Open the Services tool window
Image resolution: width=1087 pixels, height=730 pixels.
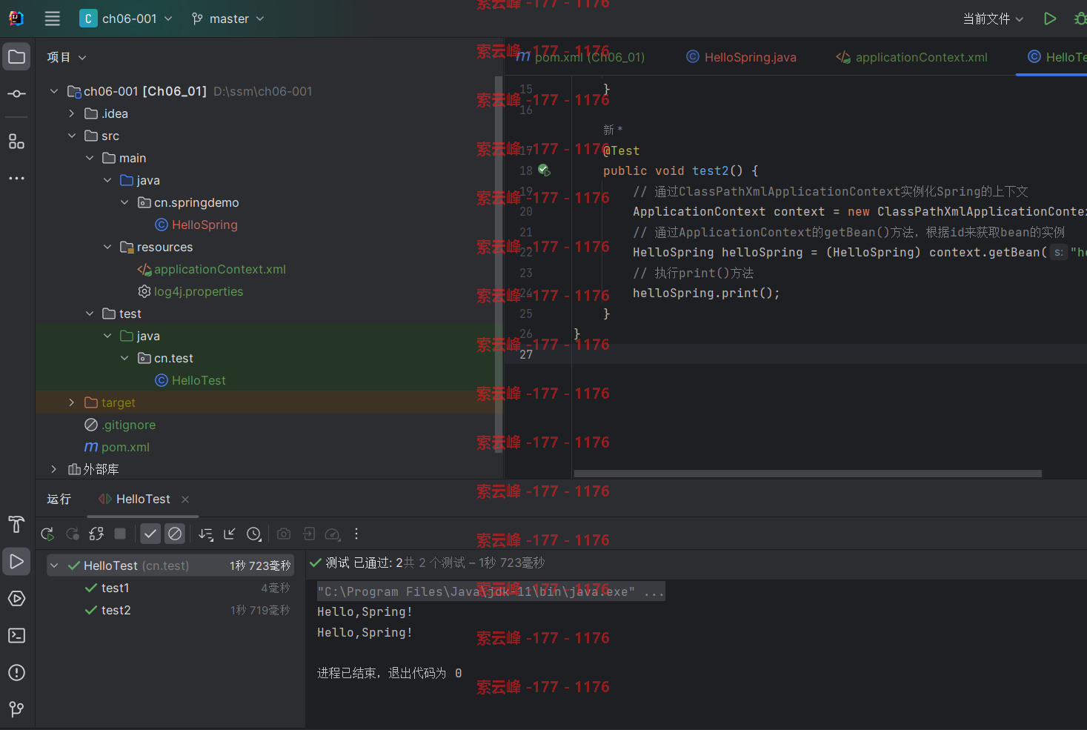pyautogui.click(x=16, y=599)
